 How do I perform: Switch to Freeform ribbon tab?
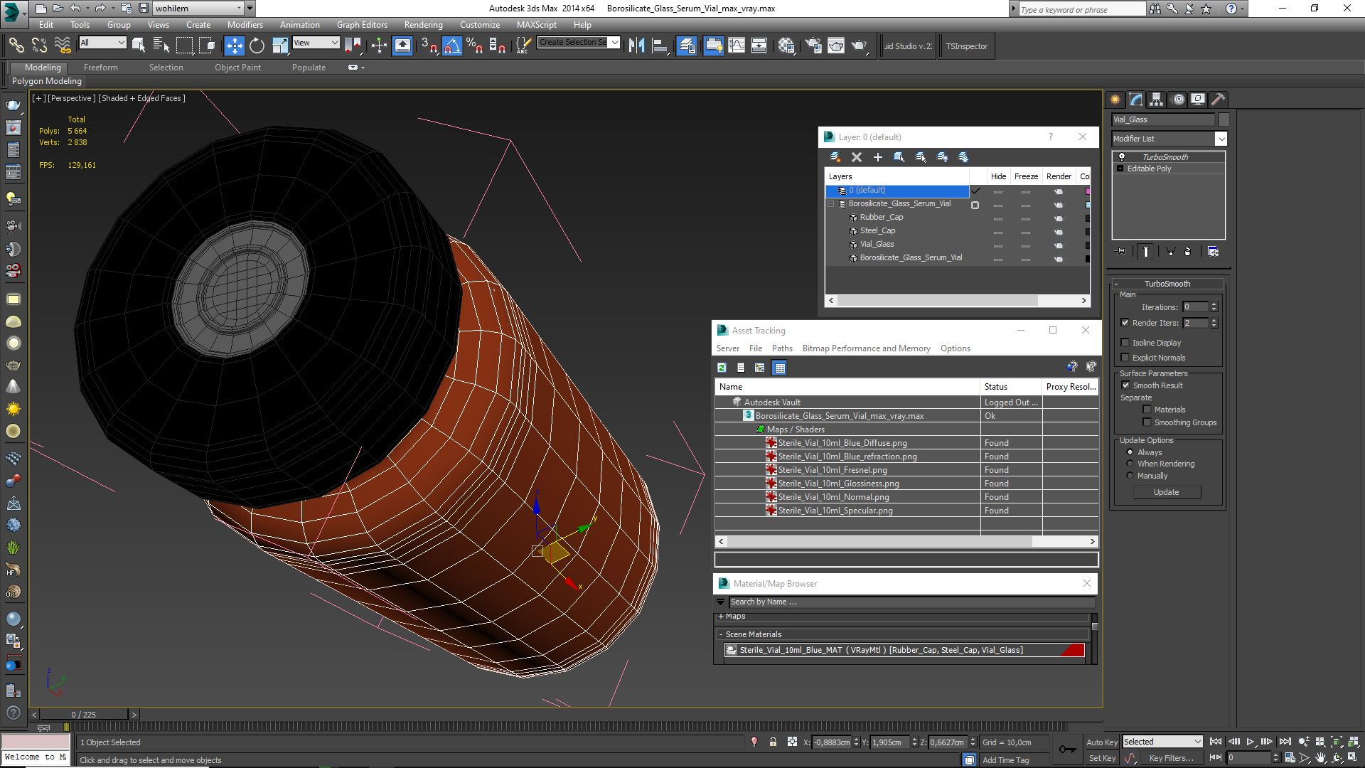pyautogui.click(x=101, y=68)
